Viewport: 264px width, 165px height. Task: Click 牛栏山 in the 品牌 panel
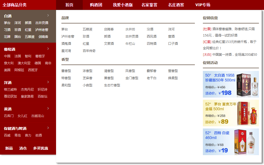tap(130, 43)
